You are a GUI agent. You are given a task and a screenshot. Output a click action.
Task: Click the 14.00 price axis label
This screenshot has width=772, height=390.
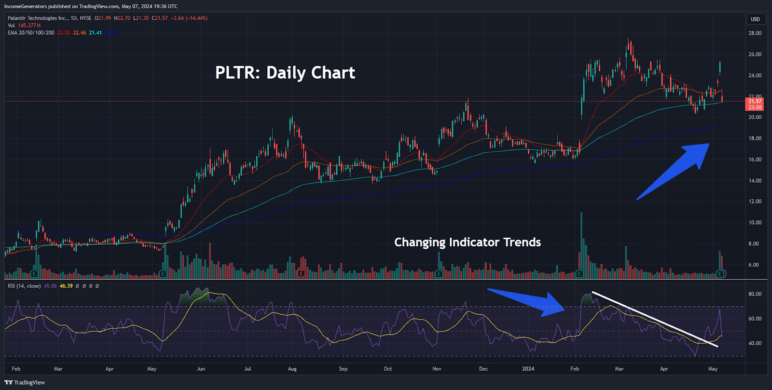(755, 181)
